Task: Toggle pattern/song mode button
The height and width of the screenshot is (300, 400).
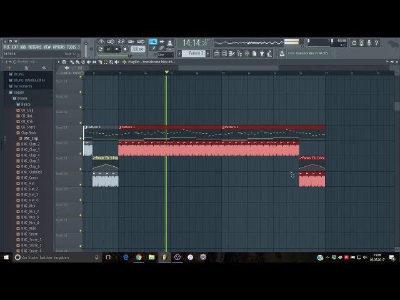Action: pos(101,49)
